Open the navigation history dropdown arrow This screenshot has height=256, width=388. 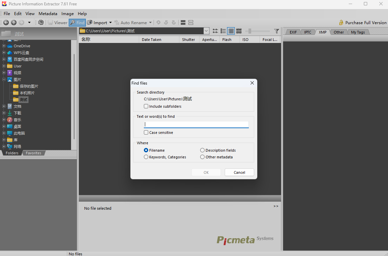pyautogui.click(x=29, y=22)
